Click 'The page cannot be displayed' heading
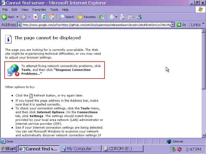 coord(47,38)
